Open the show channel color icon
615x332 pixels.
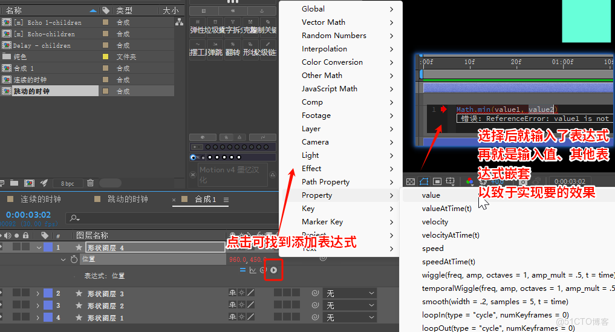click(x=469, y=181)
